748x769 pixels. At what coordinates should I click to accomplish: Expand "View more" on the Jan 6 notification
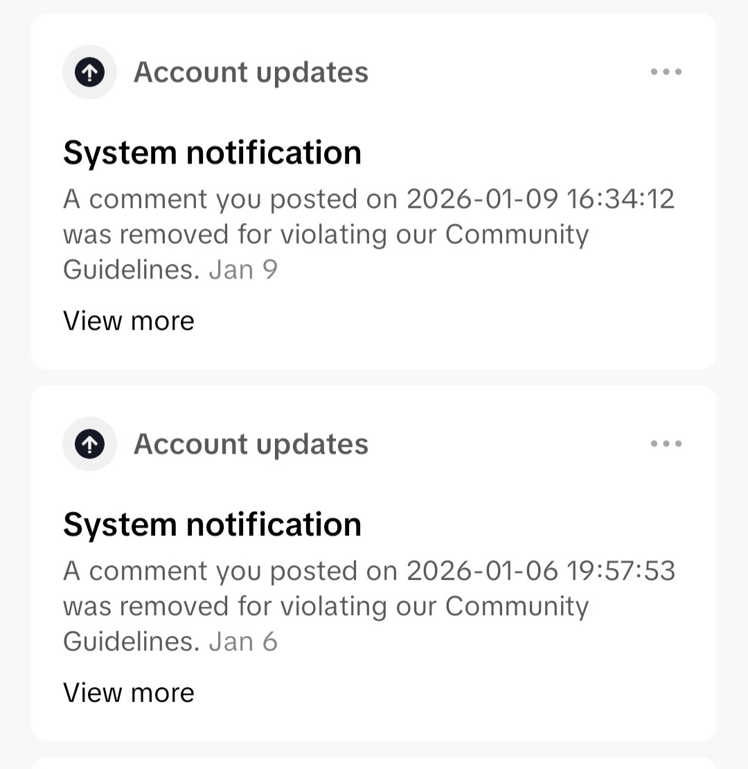(x=129, y=693)
